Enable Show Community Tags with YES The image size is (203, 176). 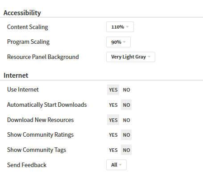113,150
